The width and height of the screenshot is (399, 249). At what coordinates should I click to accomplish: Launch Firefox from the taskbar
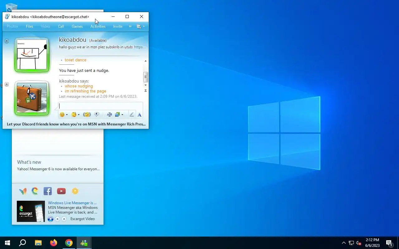click(x=54, y=243)
